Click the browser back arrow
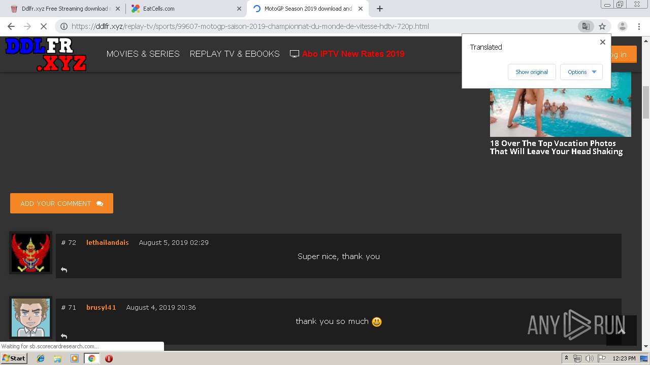Viewport: 650px width, 365px height. [11, 26]
